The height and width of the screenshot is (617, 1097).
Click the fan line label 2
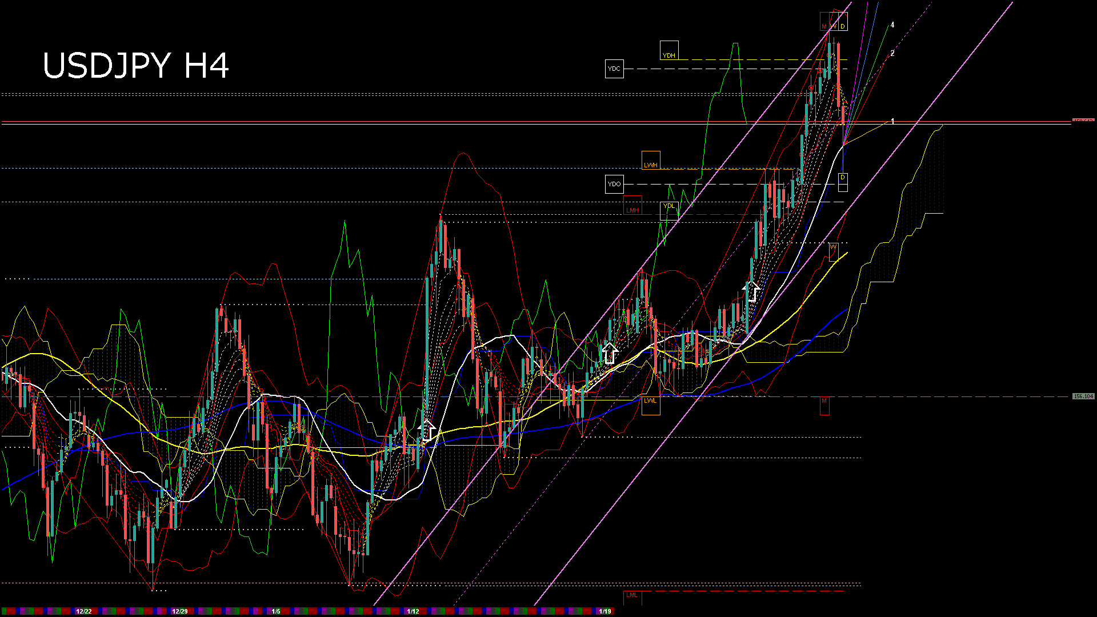(x=892, y=53)
